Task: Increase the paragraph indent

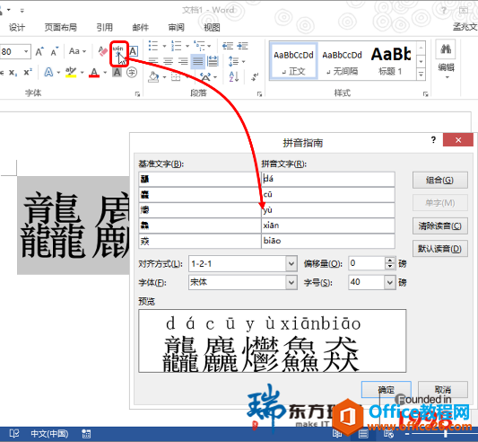Action: pyautogui.click(x=243, y=46)
